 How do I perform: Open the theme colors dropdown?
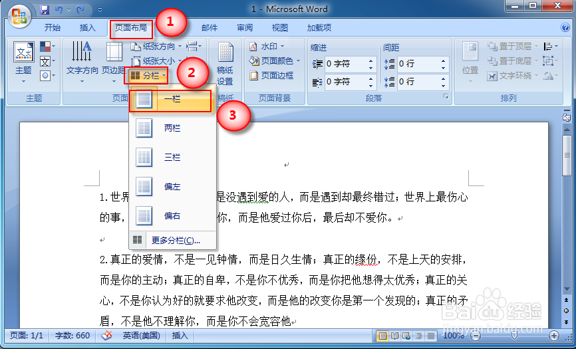click(x=48, y=47)
